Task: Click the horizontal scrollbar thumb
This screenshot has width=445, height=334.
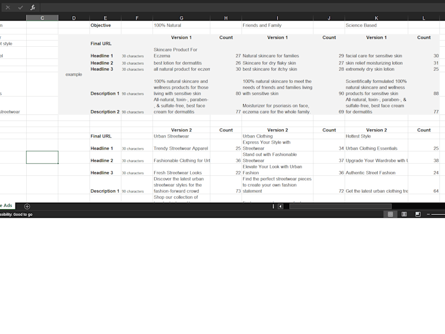Action: 340,207
